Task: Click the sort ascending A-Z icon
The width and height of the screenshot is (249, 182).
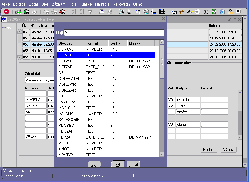Action: tap(74, 12)
